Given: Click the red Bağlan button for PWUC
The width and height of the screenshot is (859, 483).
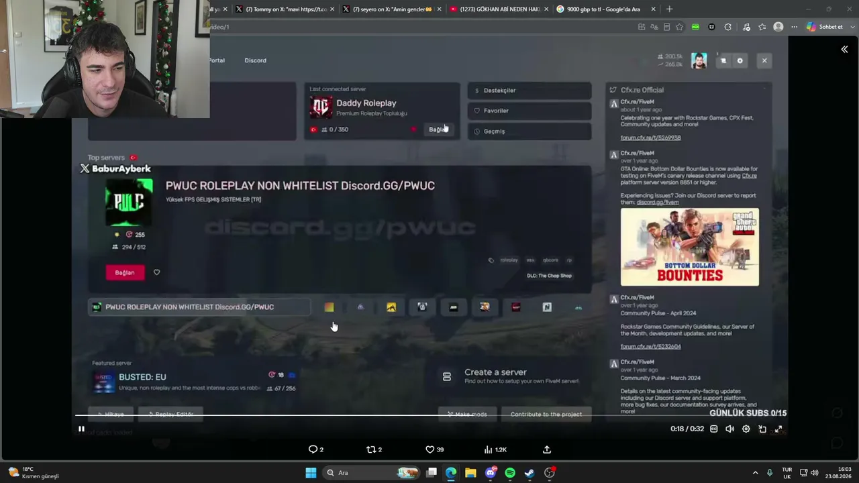Looking at the screenshot, I should point(125,272).
